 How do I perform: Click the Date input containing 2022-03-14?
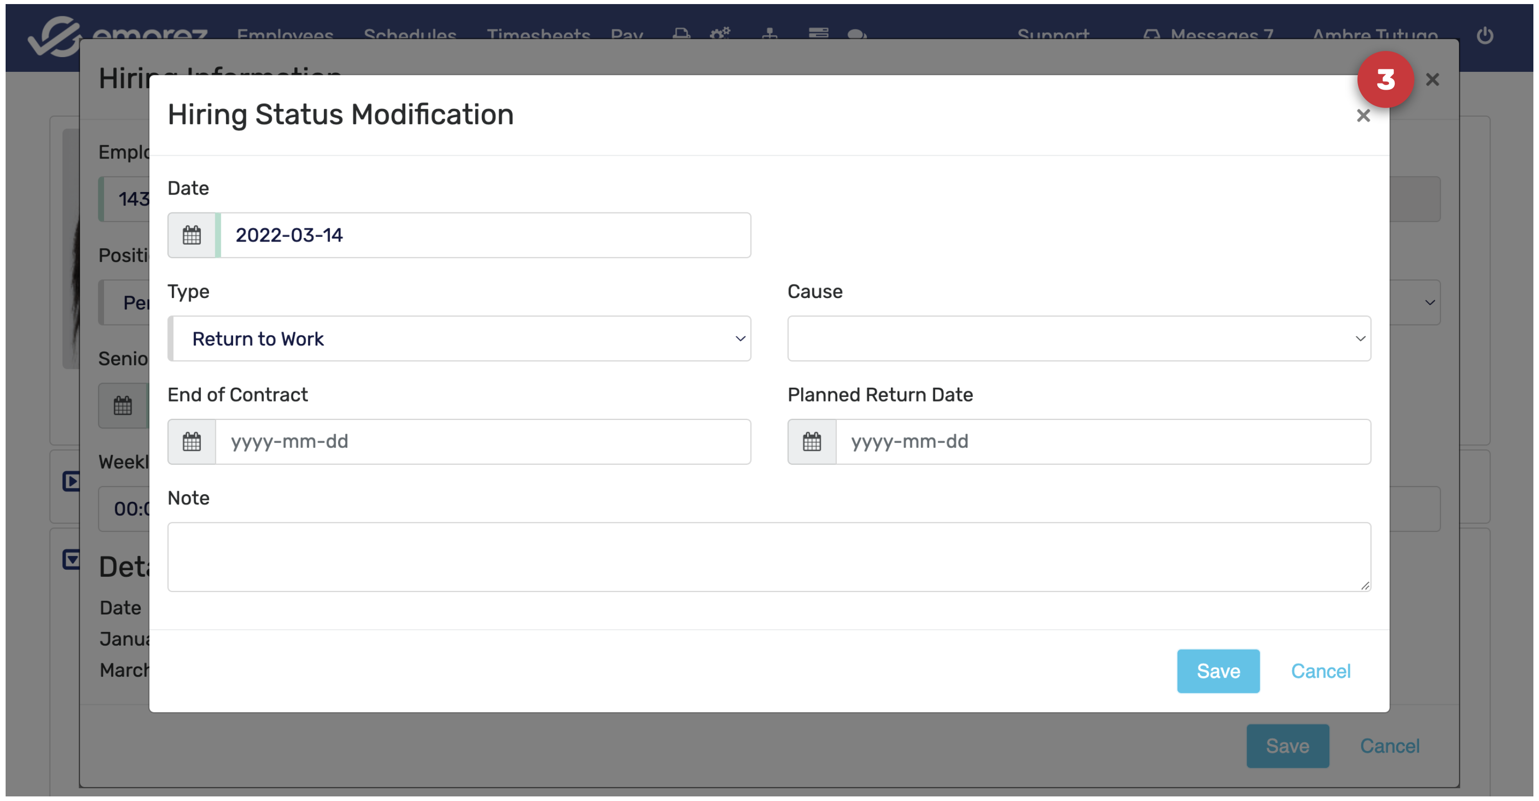pyautogui.click(x=484, y=235)
